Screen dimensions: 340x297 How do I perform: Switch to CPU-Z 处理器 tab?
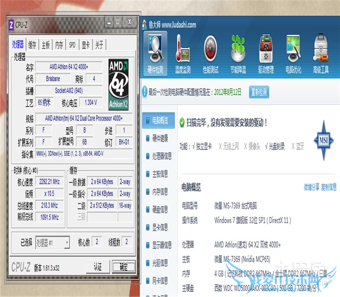(18, 44)
